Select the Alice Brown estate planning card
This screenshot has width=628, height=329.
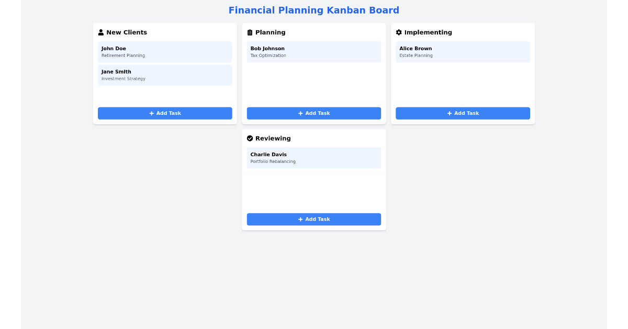coord(463,51)
